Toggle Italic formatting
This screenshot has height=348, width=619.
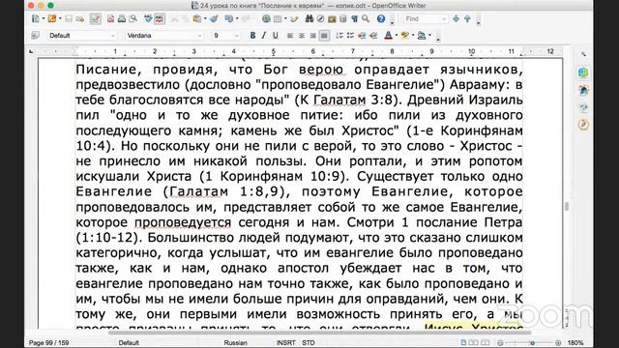point(264,36)
